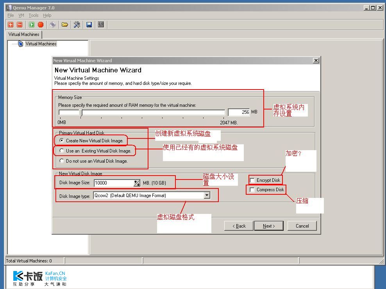Click the grayed CD disc toolbar icon
The width and height of the screenshot is (386, 289).
[53, 25]
